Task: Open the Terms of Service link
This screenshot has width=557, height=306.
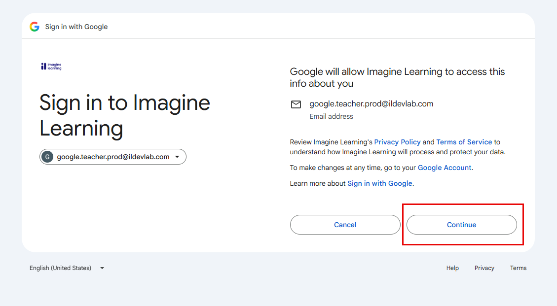Action: tap(464, 142)
